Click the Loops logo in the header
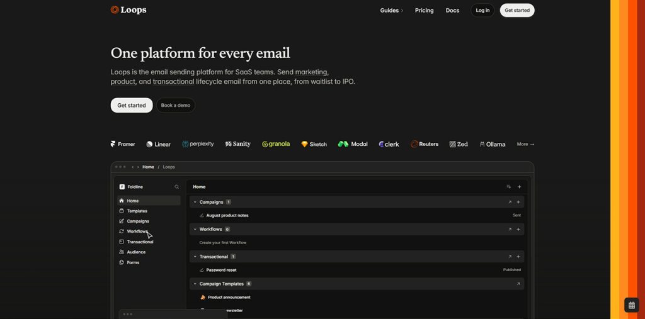 click(128, 10)
